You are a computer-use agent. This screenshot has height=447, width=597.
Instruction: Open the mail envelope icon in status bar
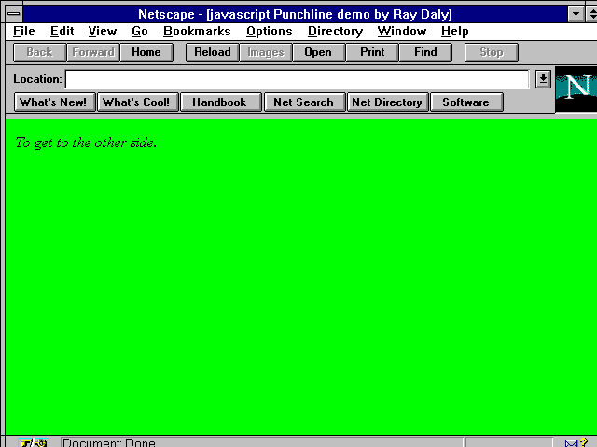click(x=571, y=443)
